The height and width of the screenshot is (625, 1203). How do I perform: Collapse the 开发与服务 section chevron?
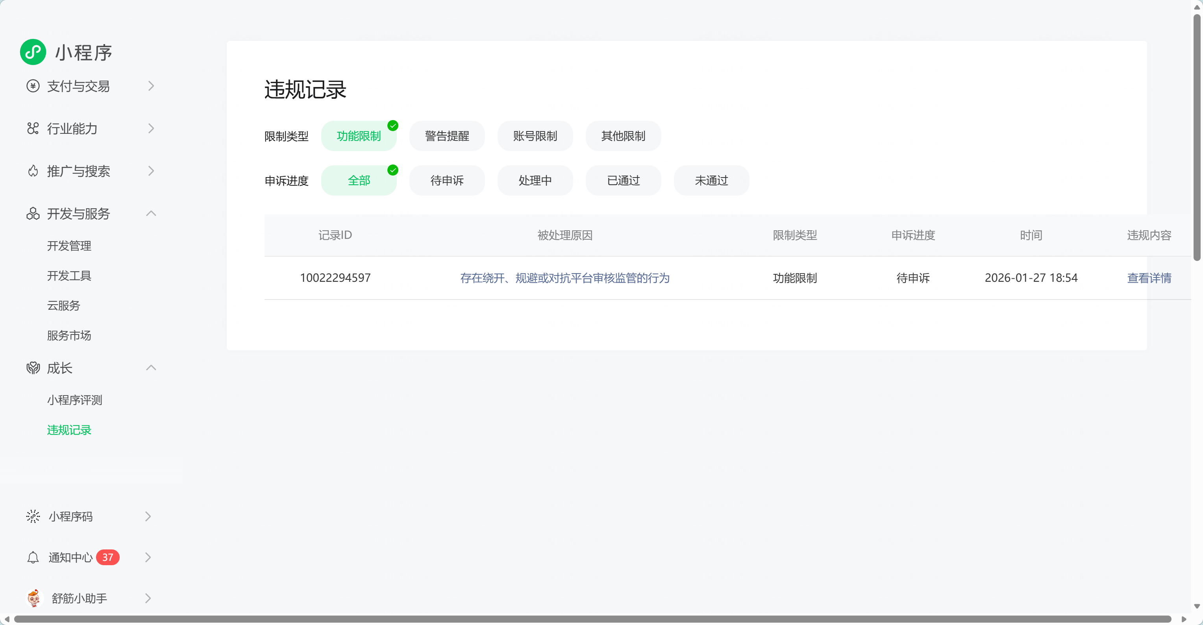151,213
